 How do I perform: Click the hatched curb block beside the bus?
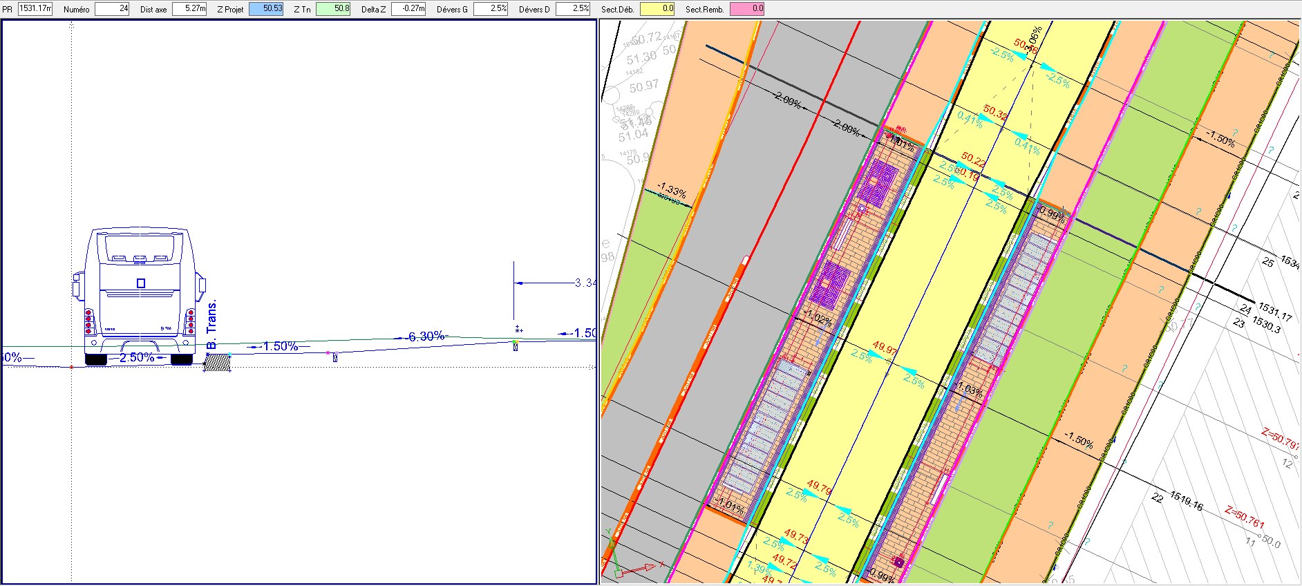click(217, 363)
